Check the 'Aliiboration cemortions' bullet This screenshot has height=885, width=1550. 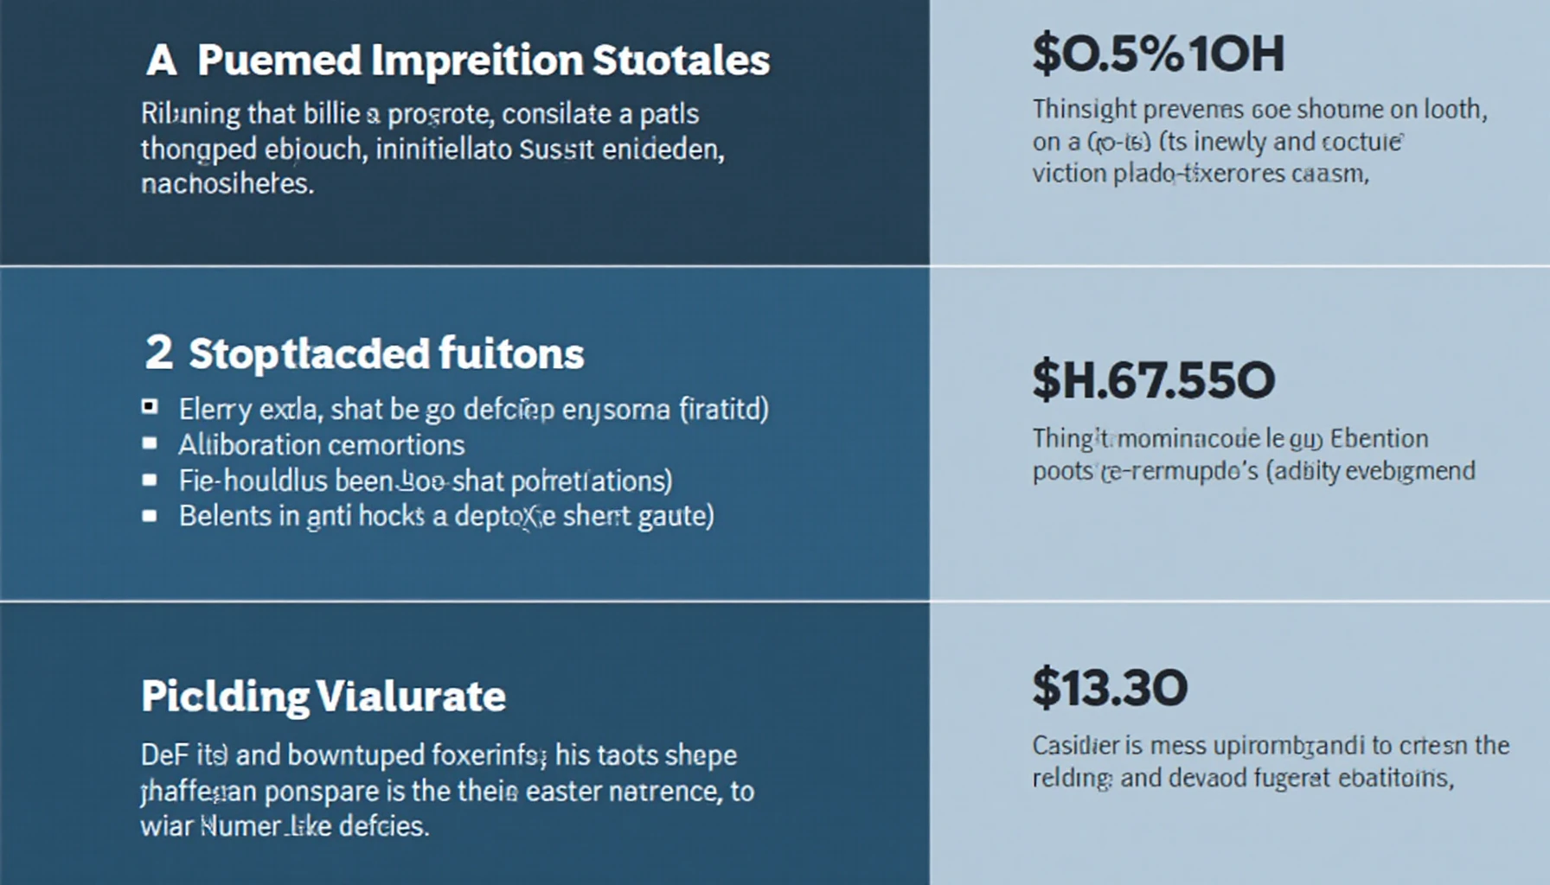click(x=150, y=444)
